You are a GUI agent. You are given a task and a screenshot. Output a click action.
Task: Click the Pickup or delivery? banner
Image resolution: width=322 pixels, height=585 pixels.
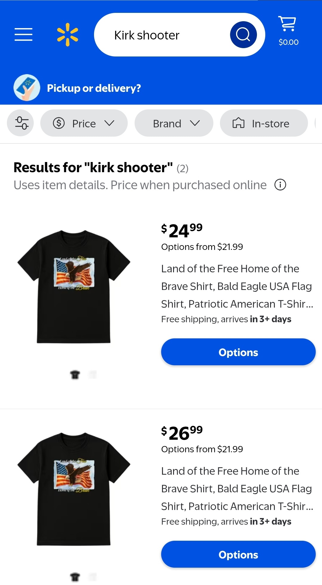coord(94,88)
